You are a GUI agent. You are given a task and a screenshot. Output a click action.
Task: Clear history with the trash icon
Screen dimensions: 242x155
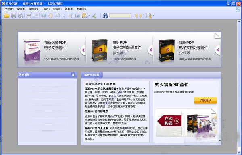point(73,75)
